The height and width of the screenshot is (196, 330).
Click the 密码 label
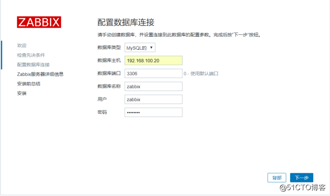coord(102,112)
